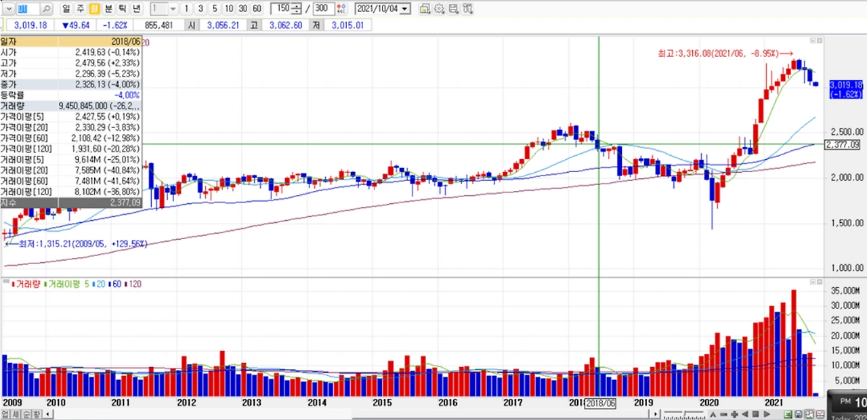Viewport: 867px width, 420px height.
Task: Click the chart image icon in bottom bar
Action: point(809,414)
